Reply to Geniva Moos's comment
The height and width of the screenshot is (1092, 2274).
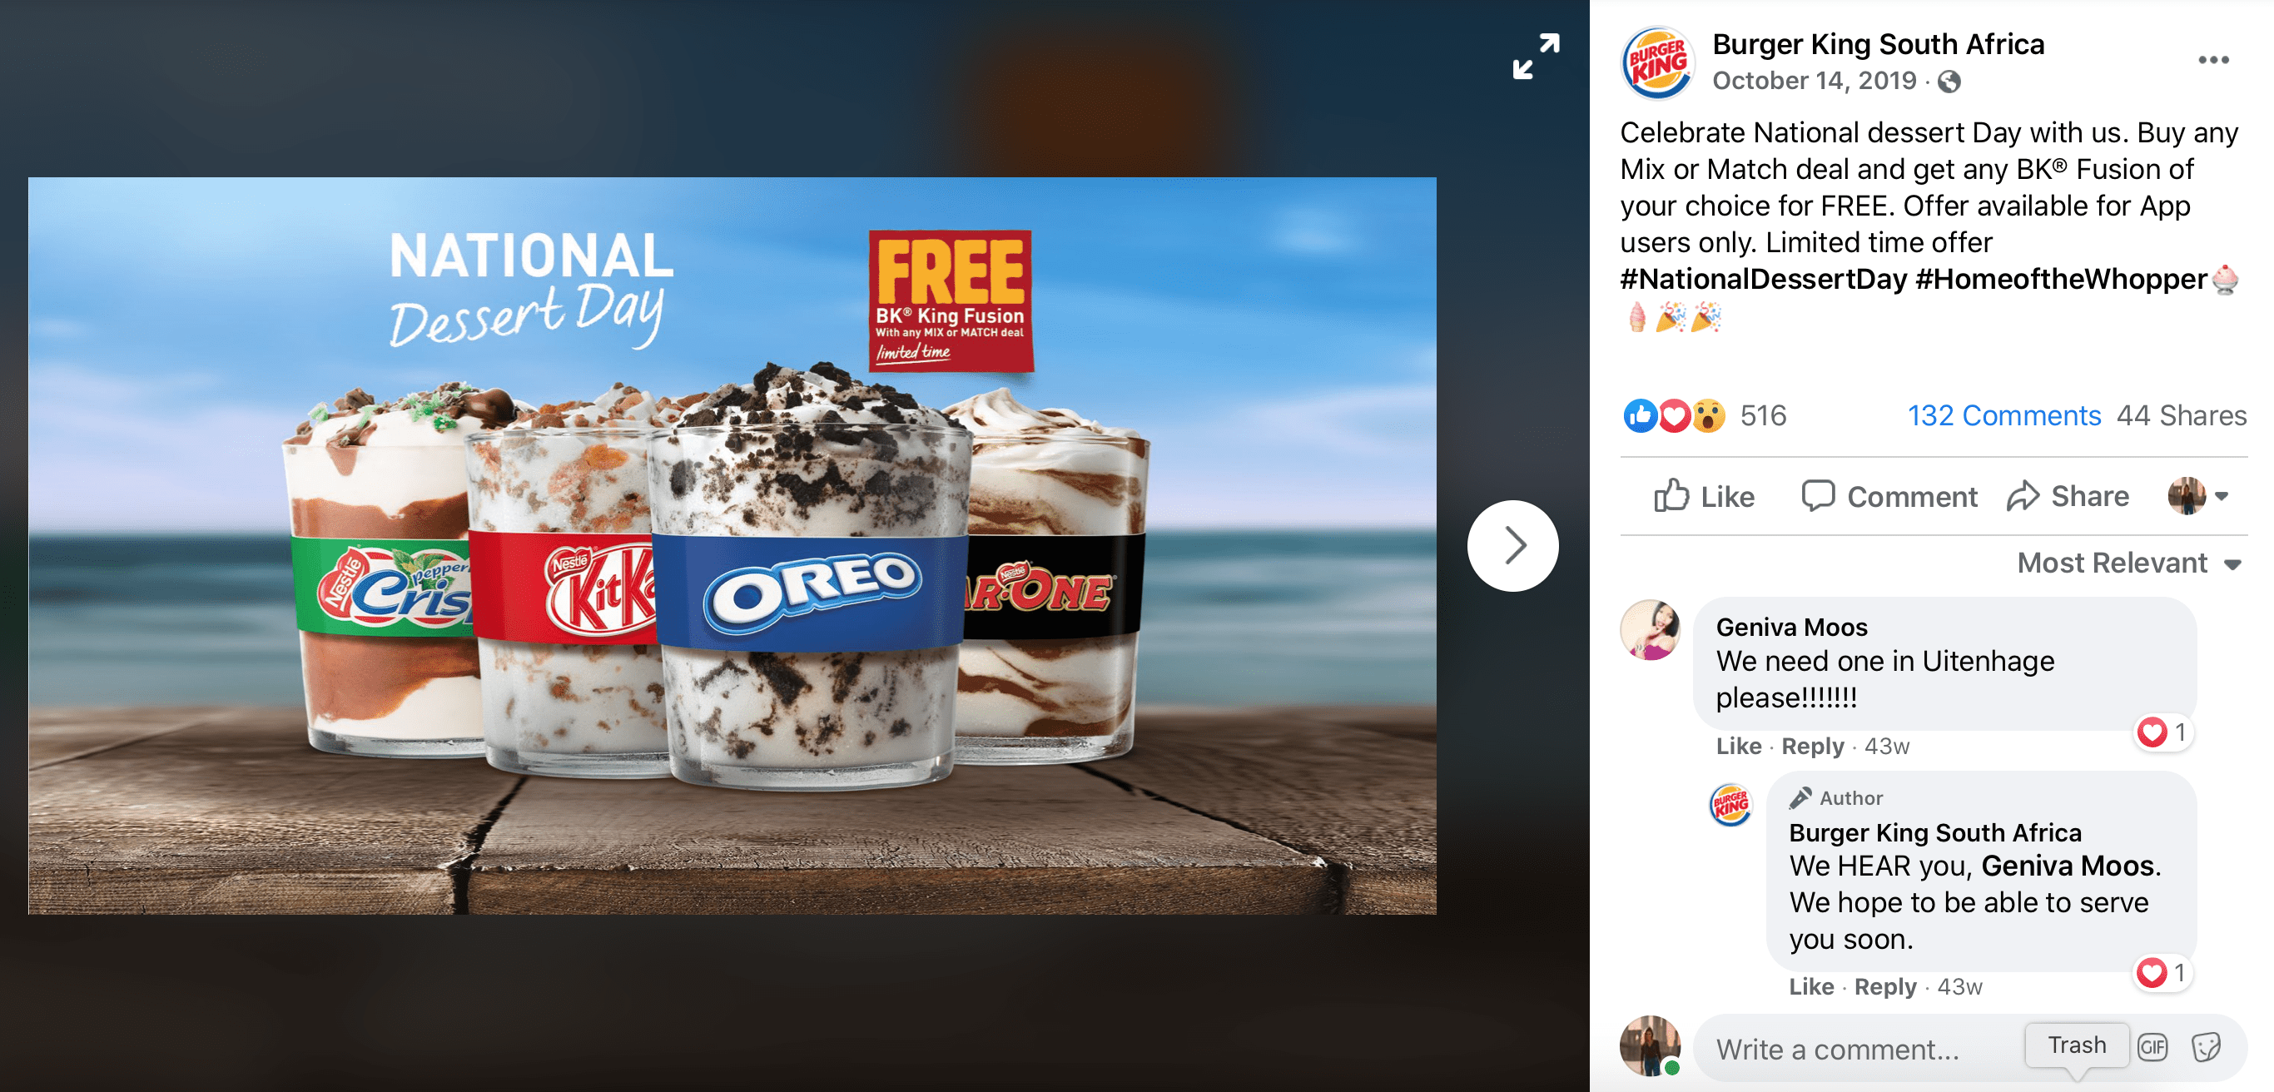1811,747
